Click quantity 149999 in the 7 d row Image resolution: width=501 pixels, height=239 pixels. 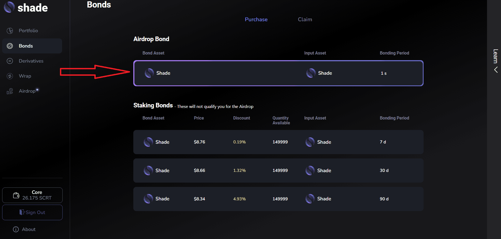[280, 142]
